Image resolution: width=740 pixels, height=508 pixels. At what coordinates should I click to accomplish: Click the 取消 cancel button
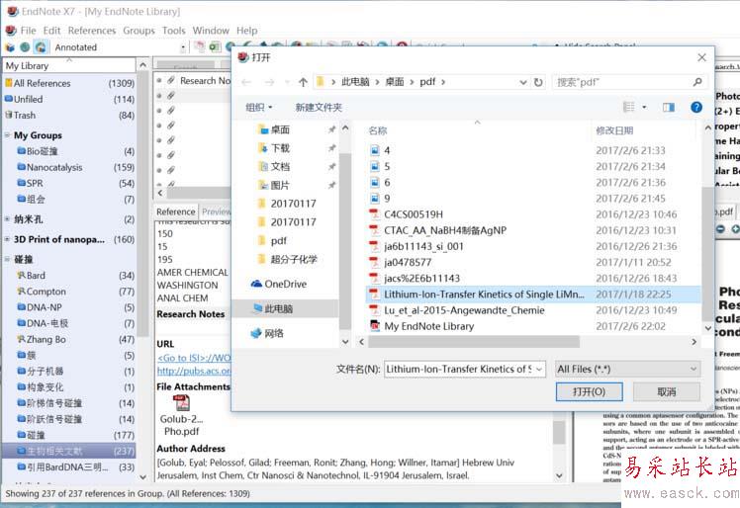(667, 392)
